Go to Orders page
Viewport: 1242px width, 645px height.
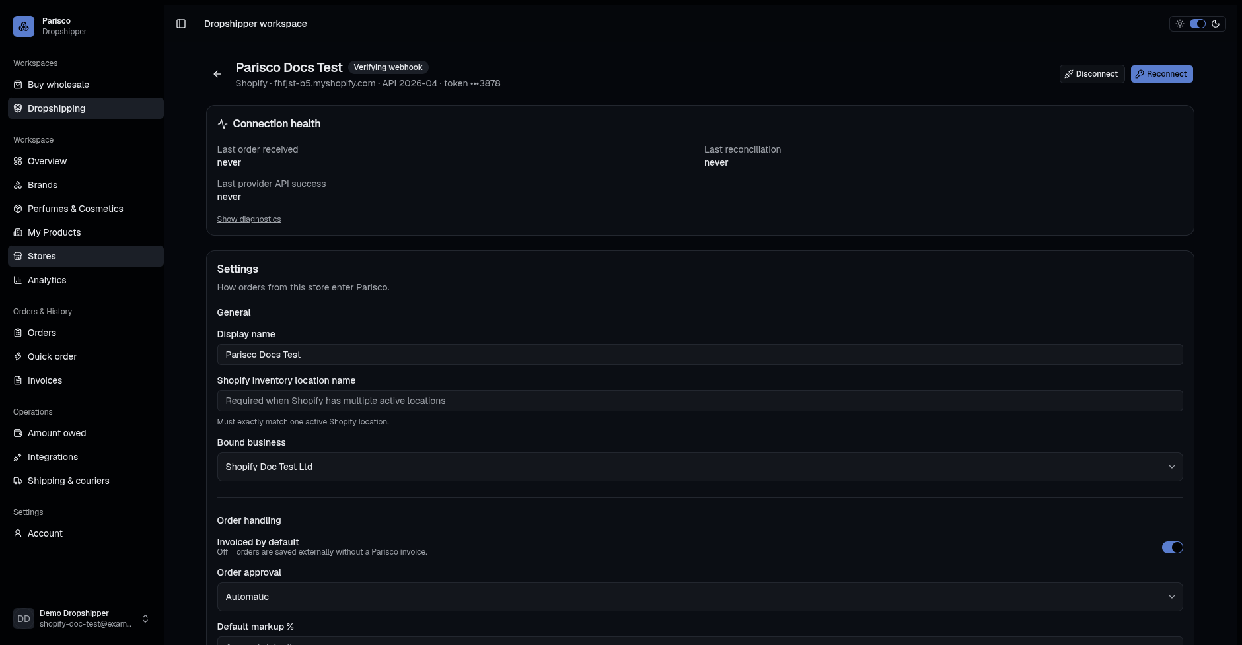tap(86, 333)
